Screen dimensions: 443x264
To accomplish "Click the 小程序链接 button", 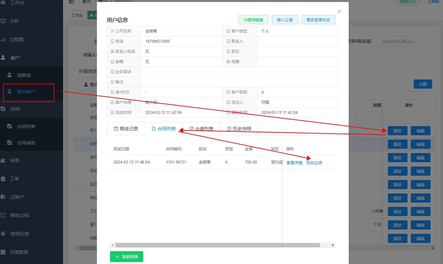I will tap(254, 20).
